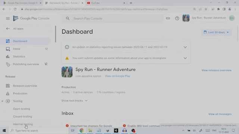Open Important tax changes for Google message
The height and width of the screenshot is (134, 239).
tap(91, 126)
